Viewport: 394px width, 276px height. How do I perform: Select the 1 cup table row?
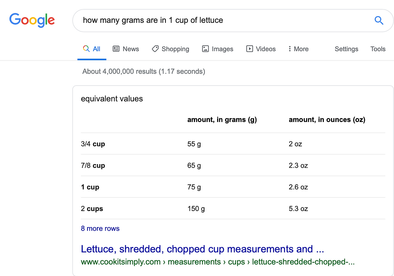pos(233,187)
